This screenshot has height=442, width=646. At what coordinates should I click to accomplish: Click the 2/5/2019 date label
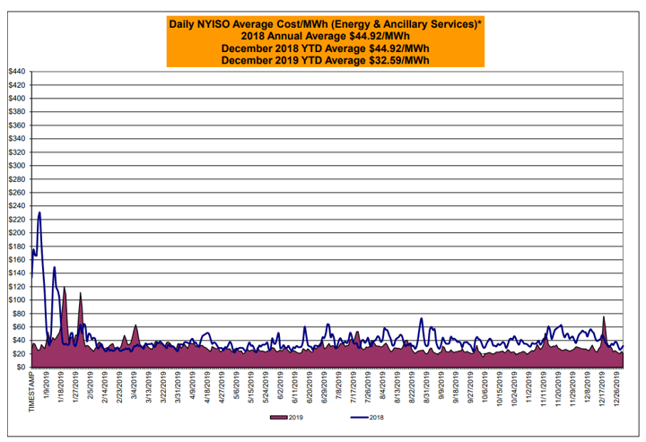(x=91, y=385)
